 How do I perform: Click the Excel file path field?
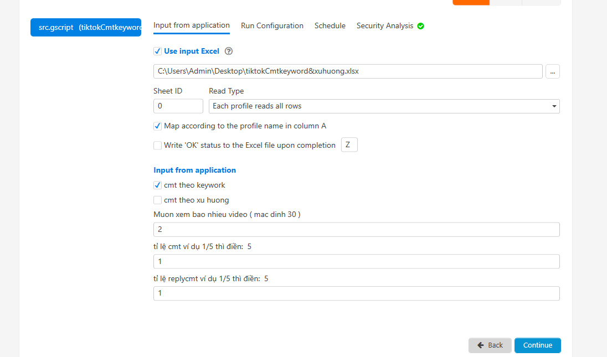click(347, 71)
